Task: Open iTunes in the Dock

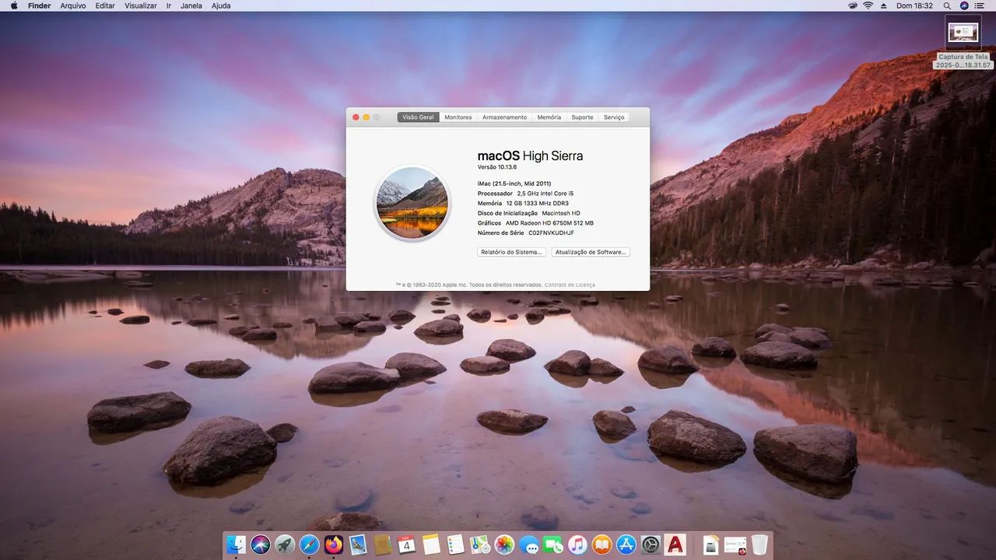Action: [577, 544]
